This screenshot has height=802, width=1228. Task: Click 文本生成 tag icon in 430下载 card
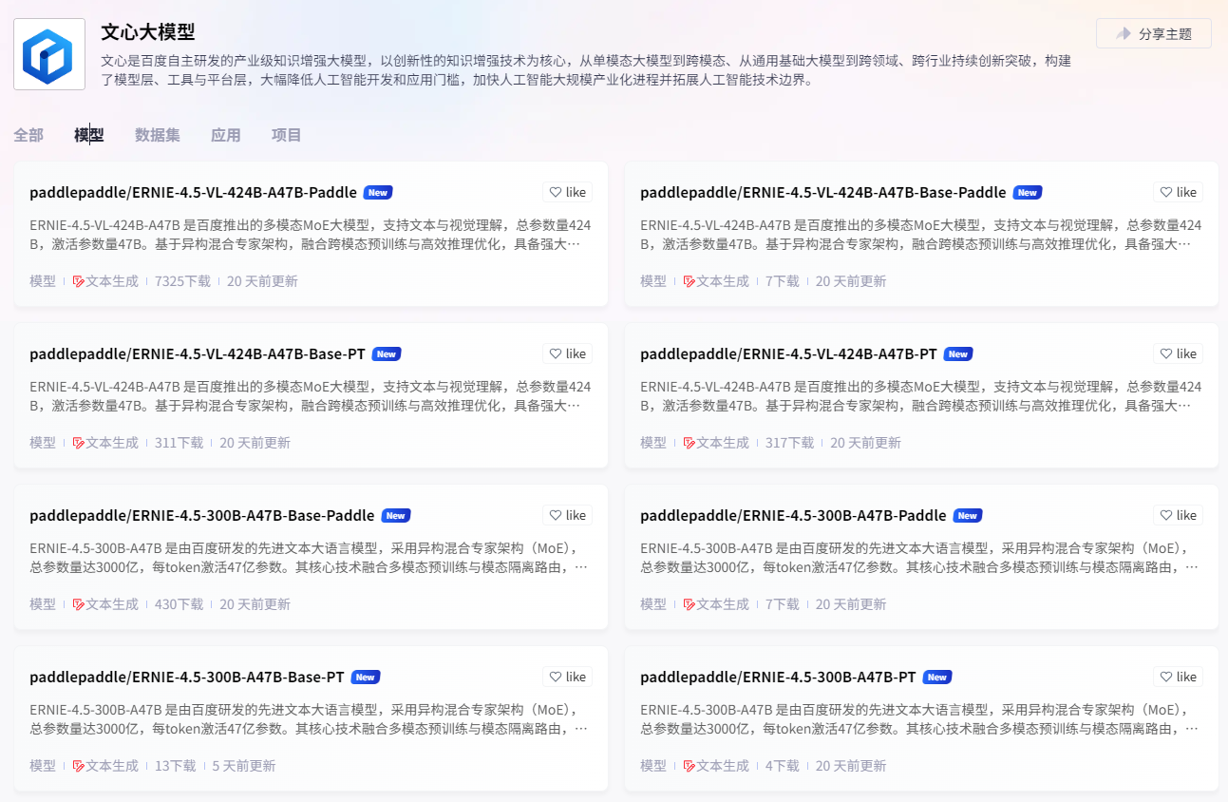point(79,605)
